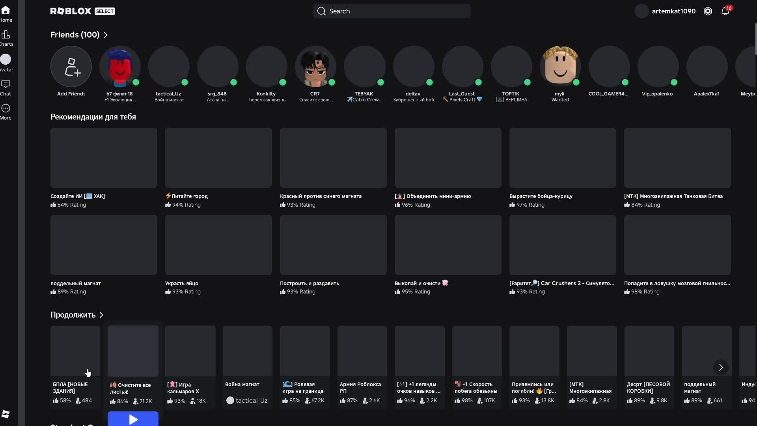Click the Питайте город title link
This screenshot has height=426, width=757.
click(186, 196)
